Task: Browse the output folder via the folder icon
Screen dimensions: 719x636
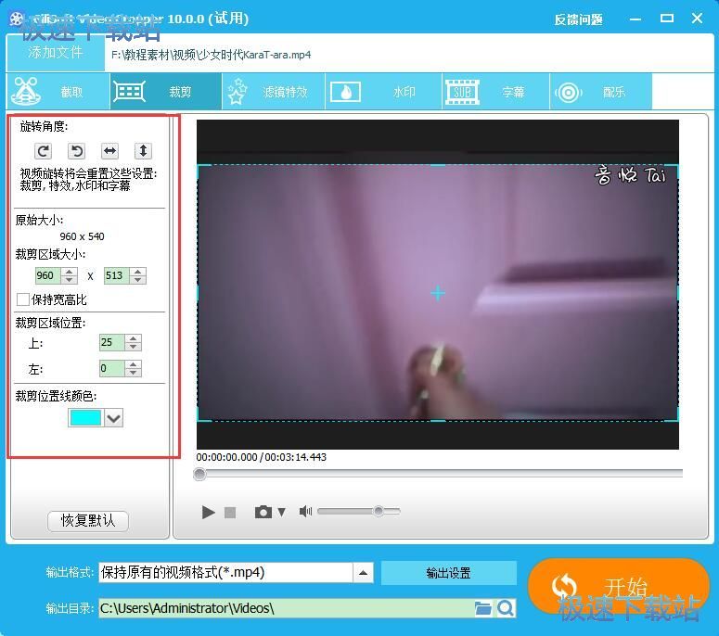Action: 482,608
